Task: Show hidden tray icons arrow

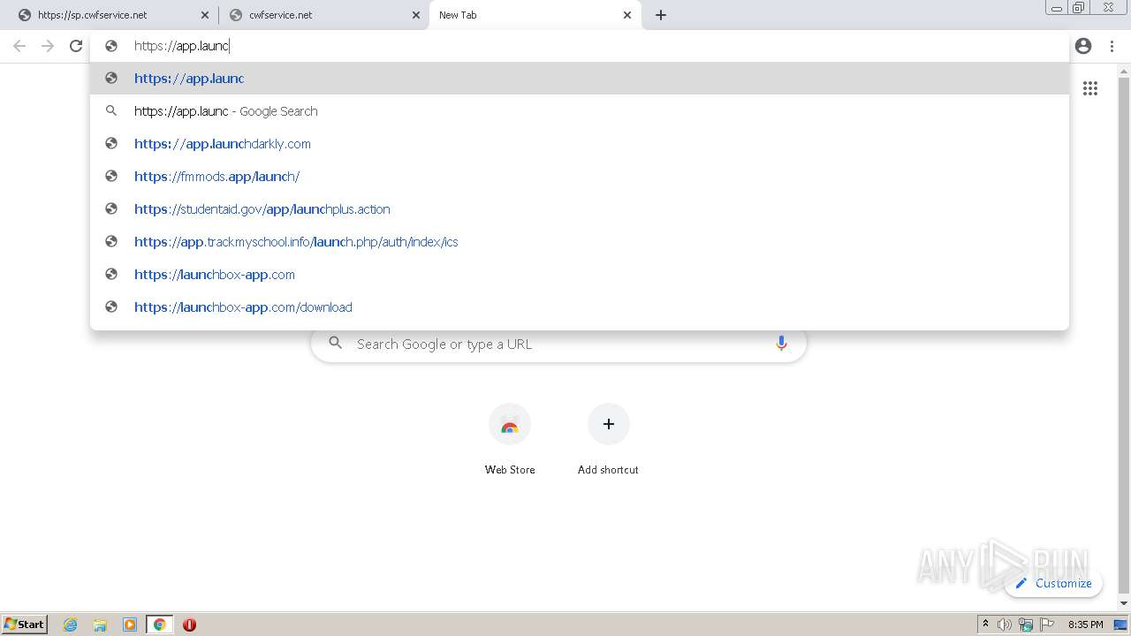Action: tap(985, 624)
